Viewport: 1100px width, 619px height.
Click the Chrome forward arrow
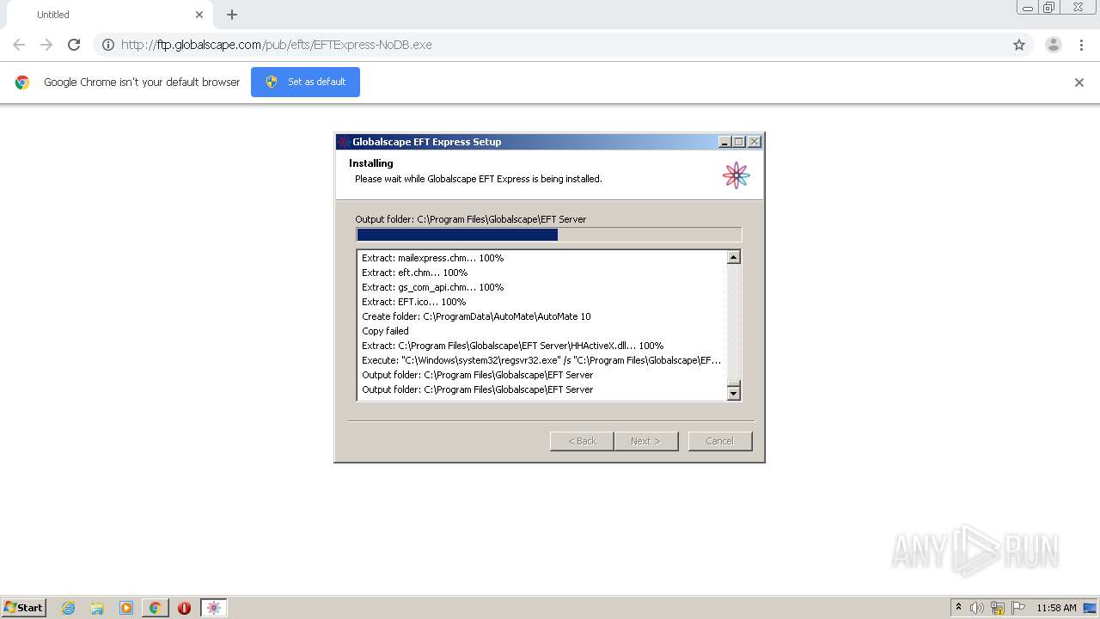tap(46, 45)
